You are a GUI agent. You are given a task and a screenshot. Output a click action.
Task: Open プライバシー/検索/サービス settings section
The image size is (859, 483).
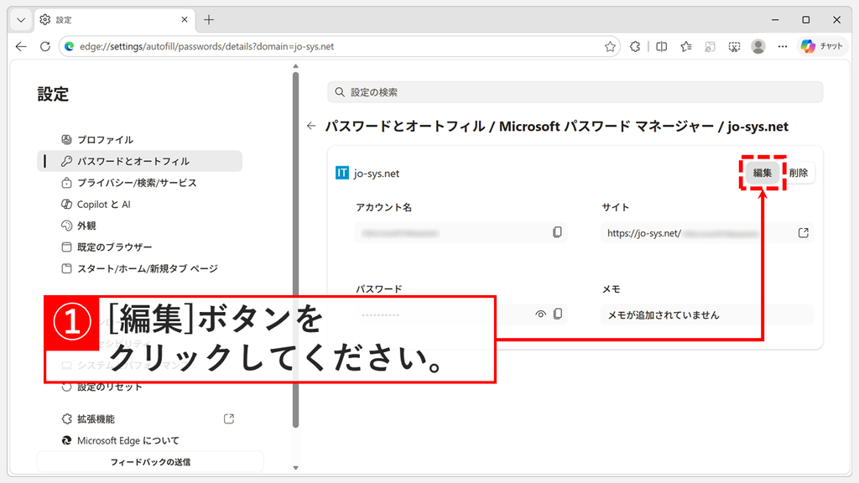(x=140, y=182)
